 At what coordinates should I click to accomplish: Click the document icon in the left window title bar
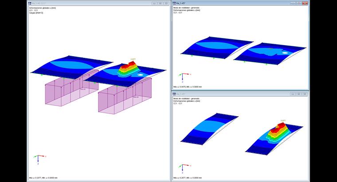[x=30, y=4]
